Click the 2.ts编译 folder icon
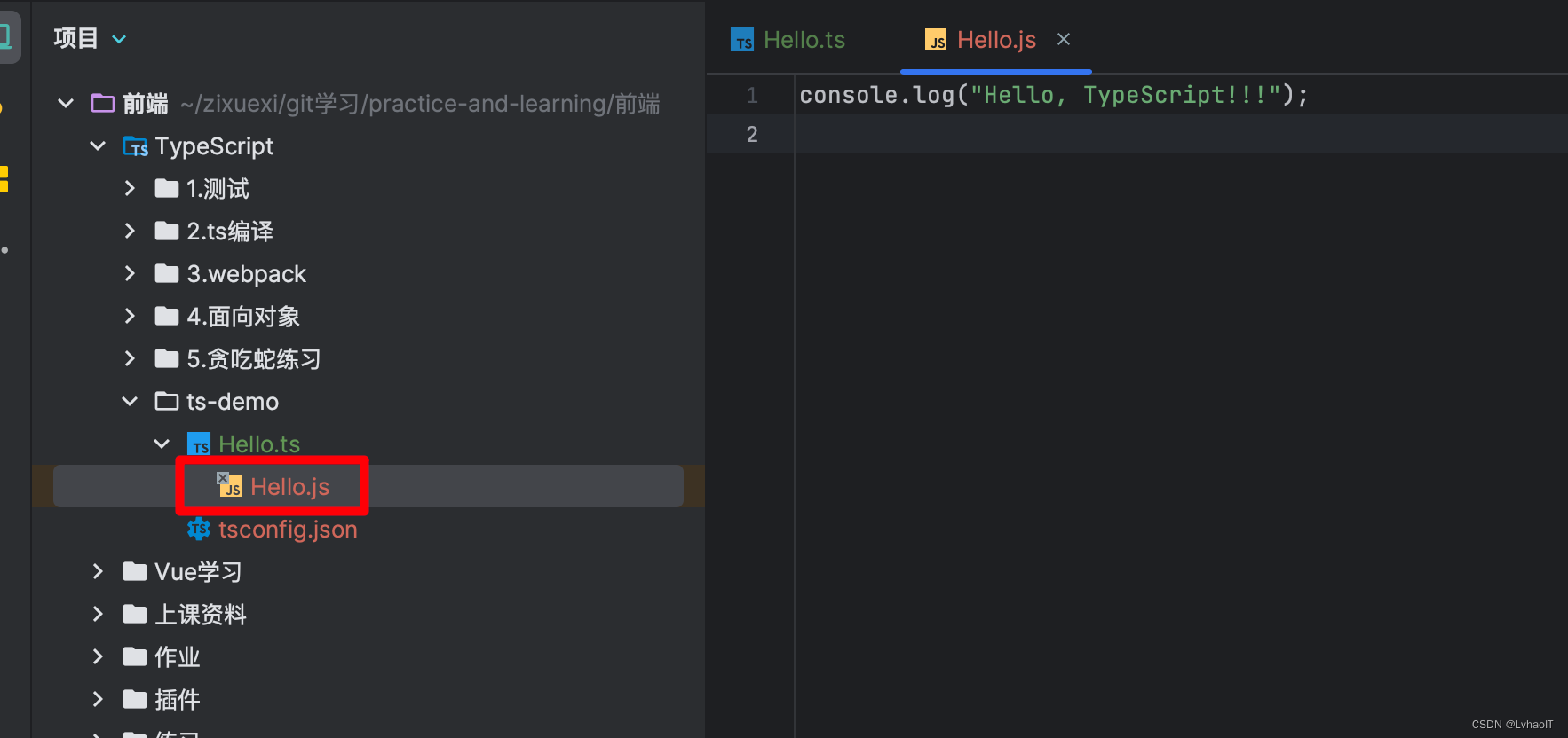Viewport: 1568px width, 738px height. coord(167,231)
